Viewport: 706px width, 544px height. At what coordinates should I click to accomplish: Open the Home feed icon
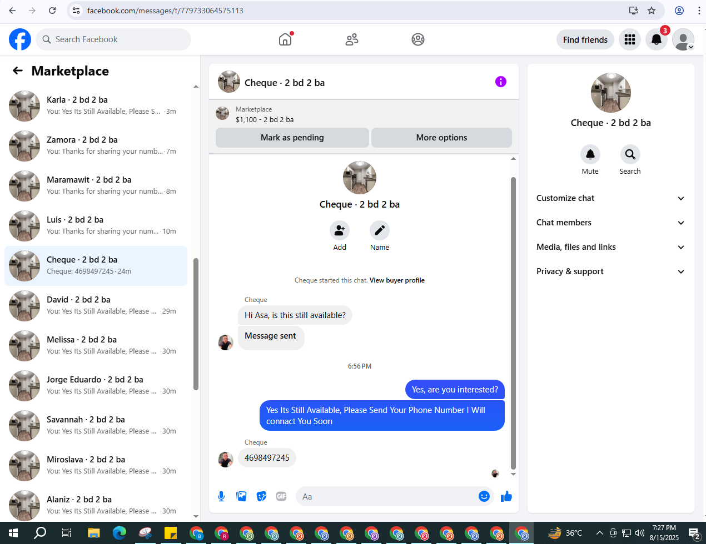tap(285, 39)
